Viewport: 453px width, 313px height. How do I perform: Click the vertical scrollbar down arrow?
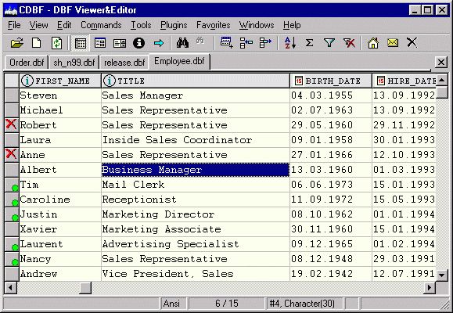(x=441, y=275)
